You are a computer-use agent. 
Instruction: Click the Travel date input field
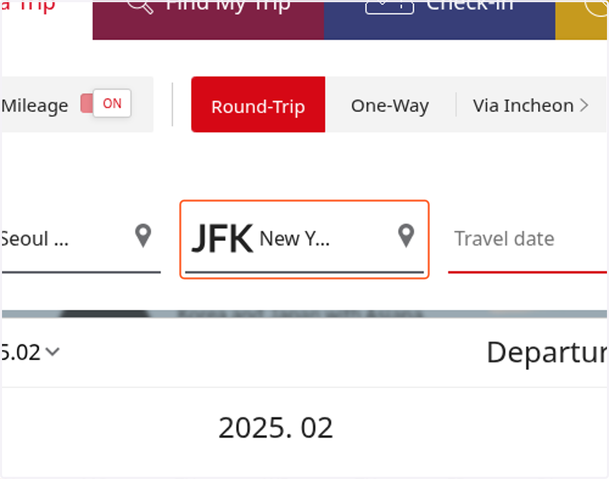point(528,239)
